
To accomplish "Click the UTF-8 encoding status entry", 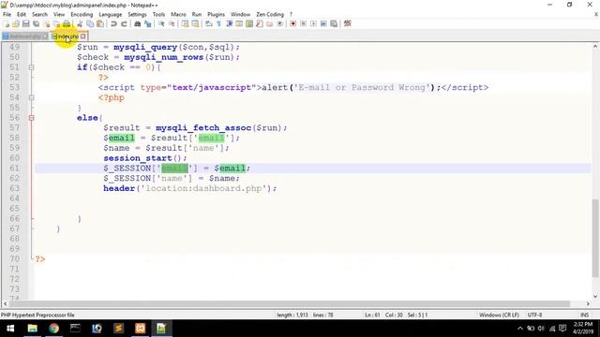I will pos(534,315).
